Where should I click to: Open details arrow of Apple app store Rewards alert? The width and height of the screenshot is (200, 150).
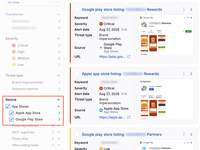191,74
